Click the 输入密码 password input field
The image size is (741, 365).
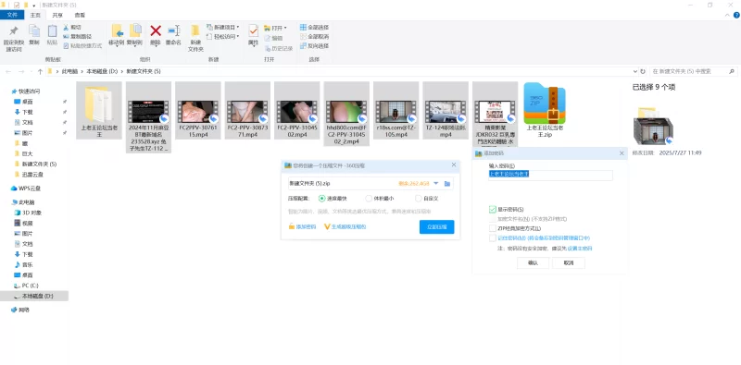click(x=550, y=175)
